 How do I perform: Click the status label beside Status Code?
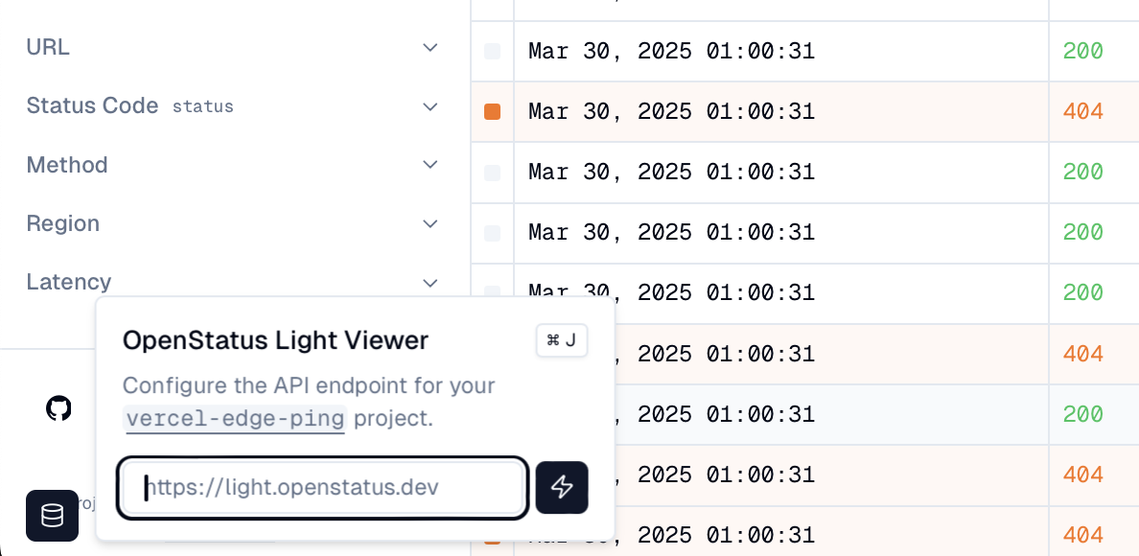tap(203, 107)
